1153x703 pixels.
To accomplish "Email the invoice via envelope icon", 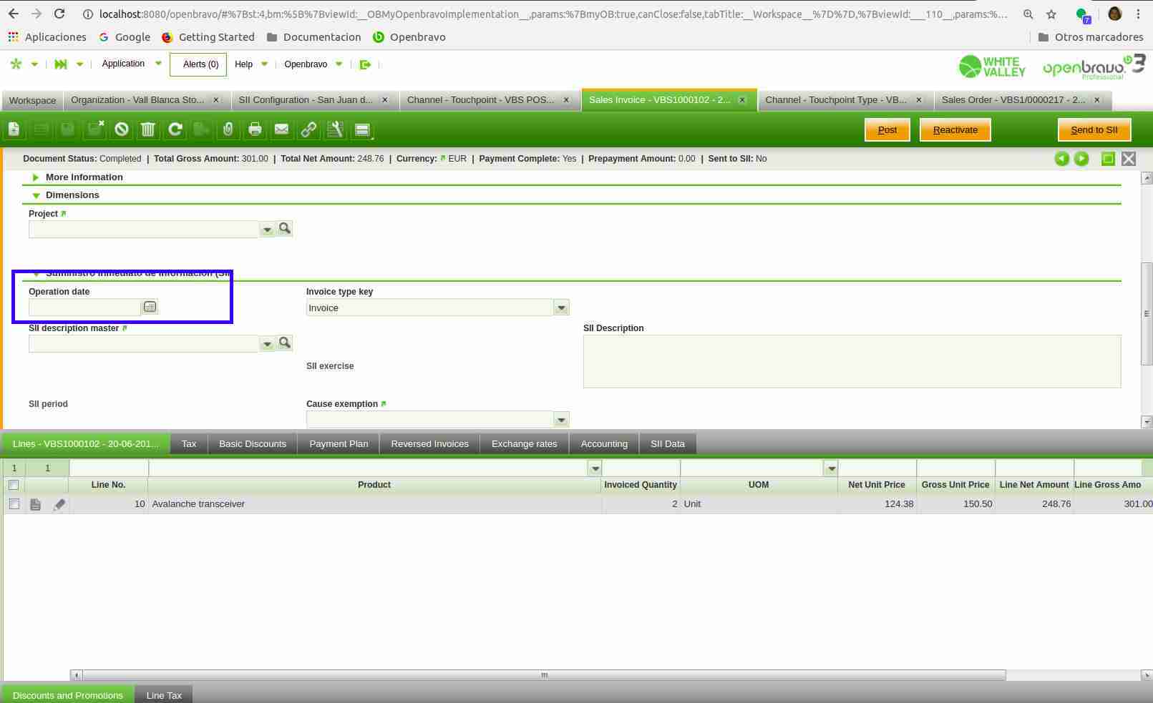I will (x=281, y=129).
